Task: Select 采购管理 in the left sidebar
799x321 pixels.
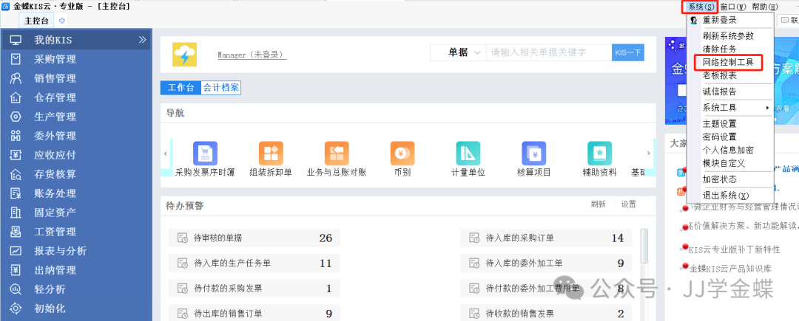Action: tap(55, 59)
